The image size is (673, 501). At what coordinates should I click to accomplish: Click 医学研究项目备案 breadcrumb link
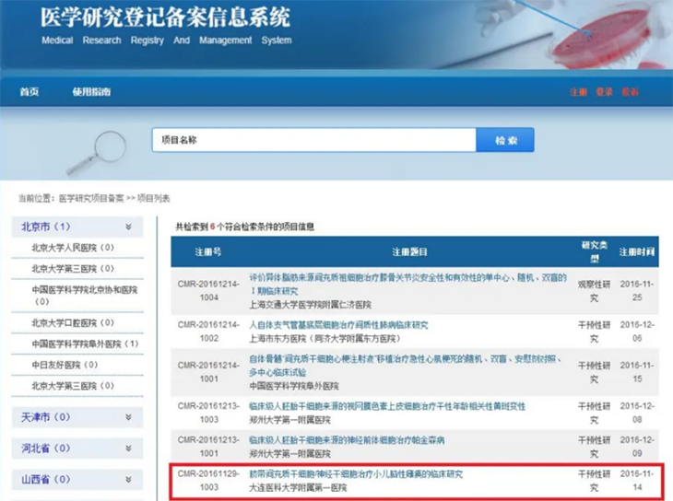point(91,198)
